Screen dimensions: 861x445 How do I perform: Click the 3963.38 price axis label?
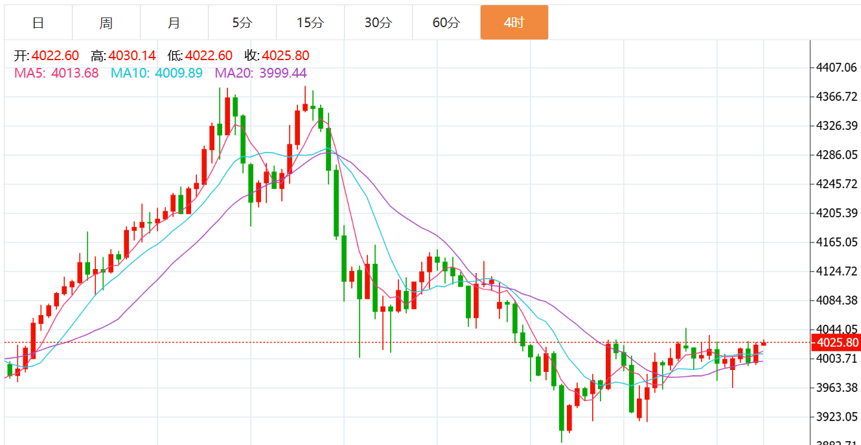838,387
